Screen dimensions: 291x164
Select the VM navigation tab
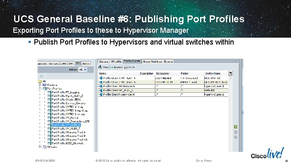78,63
